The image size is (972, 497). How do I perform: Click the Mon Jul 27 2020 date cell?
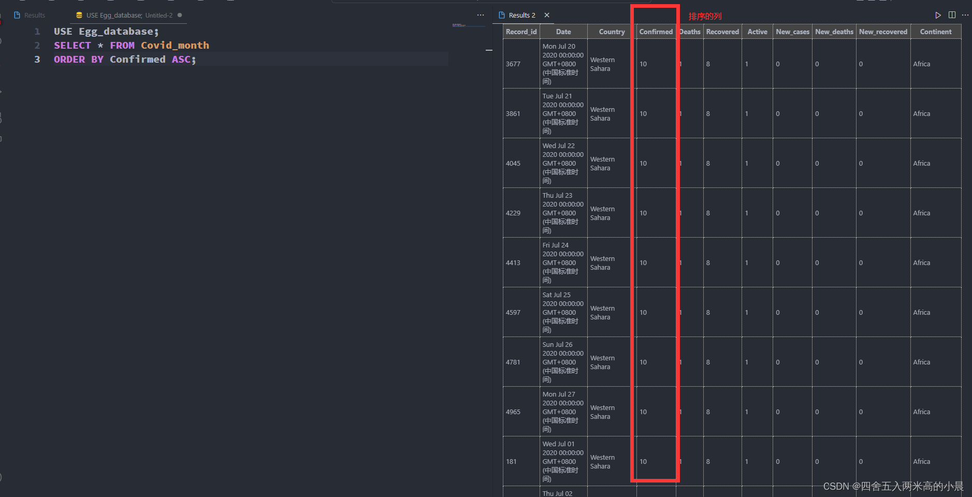(563, 412)
